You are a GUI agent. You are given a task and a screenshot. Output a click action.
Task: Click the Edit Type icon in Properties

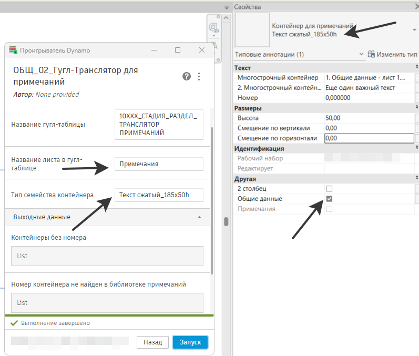[372, 54]
